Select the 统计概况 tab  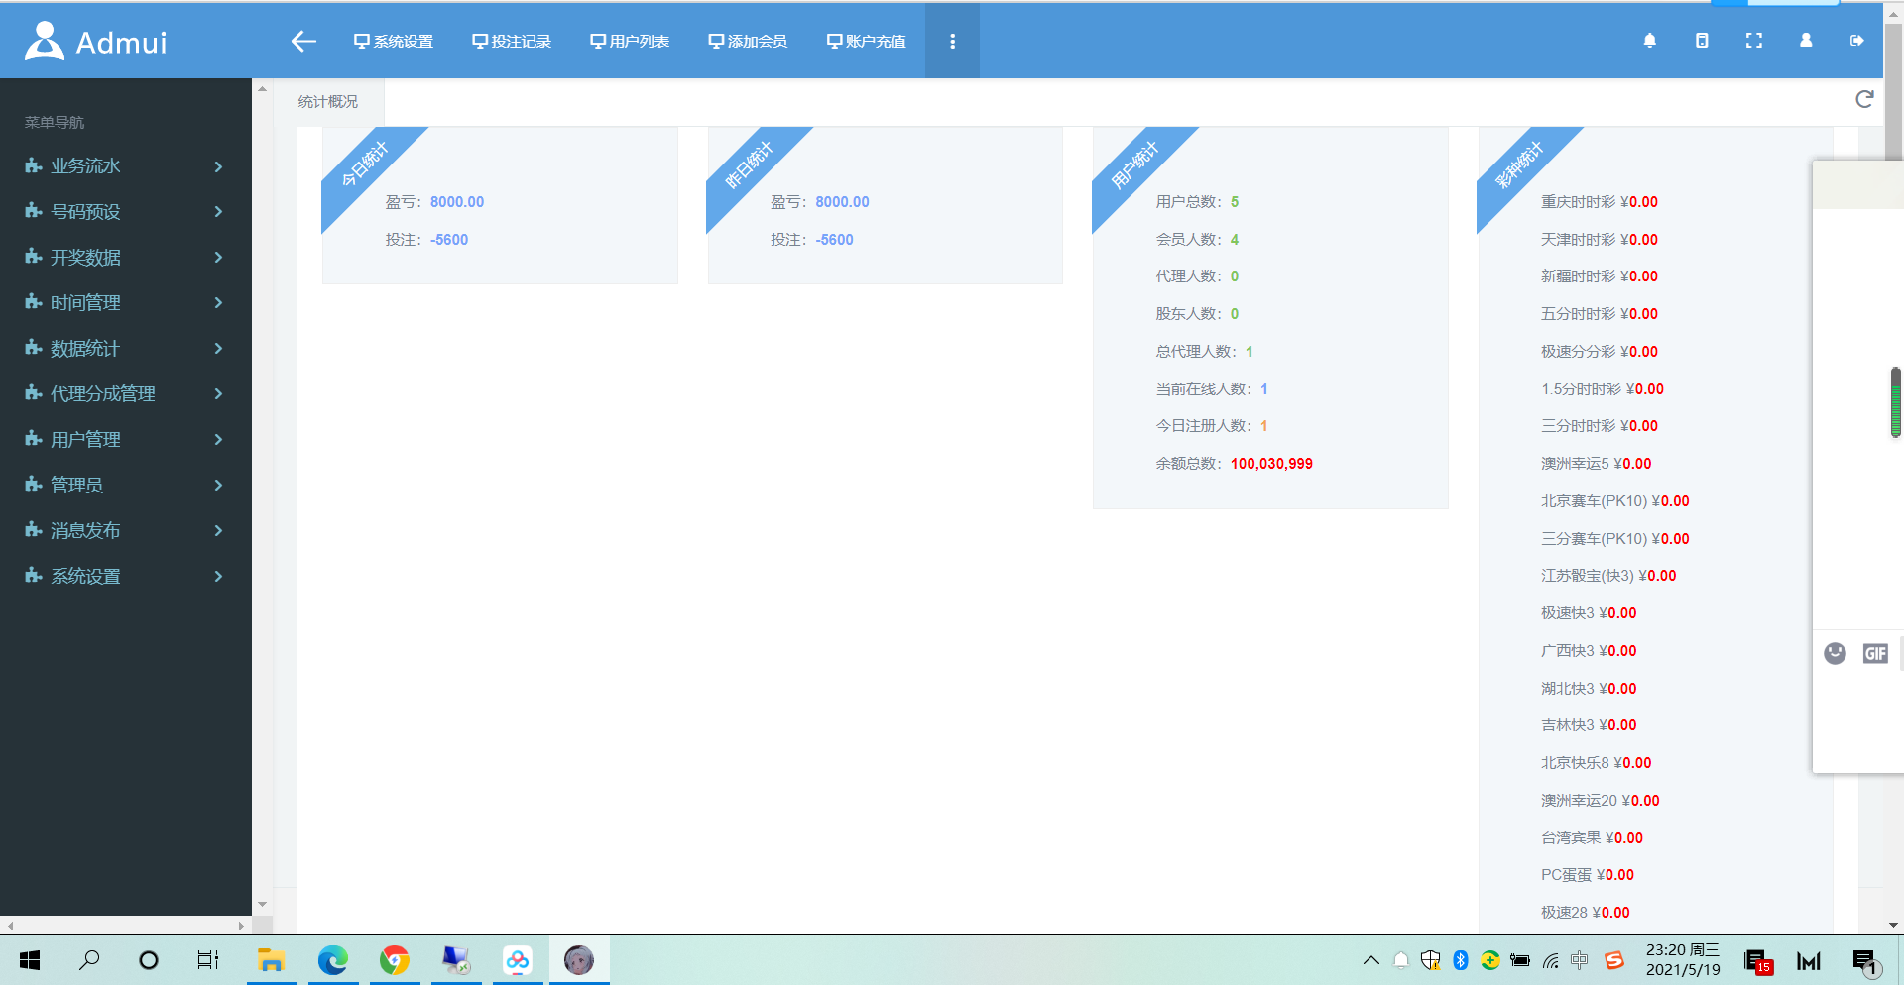click(x=328, y=102)
